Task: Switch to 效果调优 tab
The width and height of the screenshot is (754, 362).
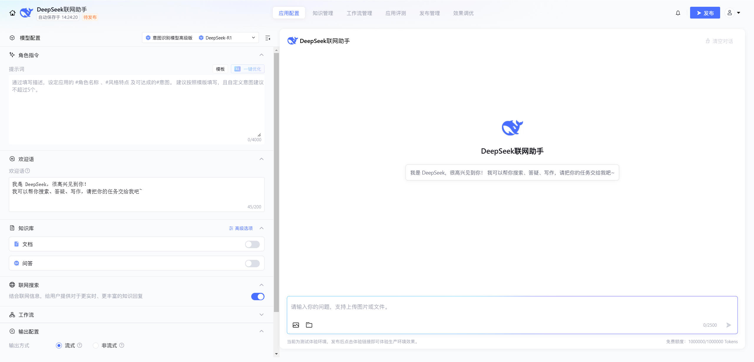Action: tap(464, 13)
